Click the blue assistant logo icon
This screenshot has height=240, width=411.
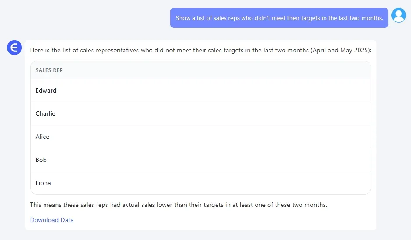click(14, 48)
